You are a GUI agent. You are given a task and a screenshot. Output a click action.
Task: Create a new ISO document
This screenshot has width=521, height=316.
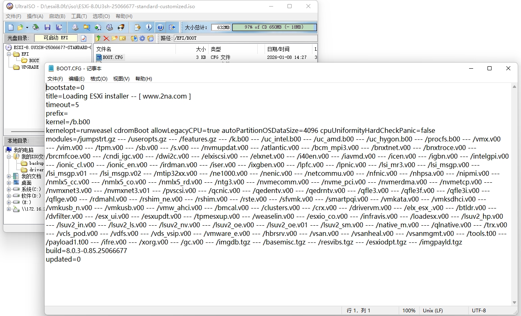coord(10,27)
